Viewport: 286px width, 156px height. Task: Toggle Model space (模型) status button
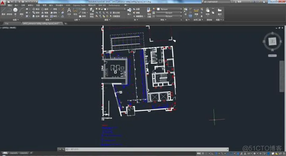pyautogui.click(x=199, y=154)
